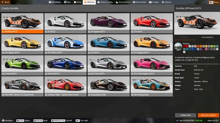Click the Scintilla Off-Road (DCT) title

(x=188, y=8)
